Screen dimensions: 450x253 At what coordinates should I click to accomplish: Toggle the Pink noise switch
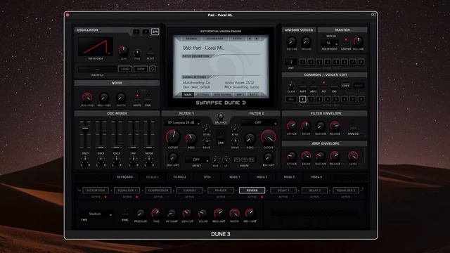point(148,98)
